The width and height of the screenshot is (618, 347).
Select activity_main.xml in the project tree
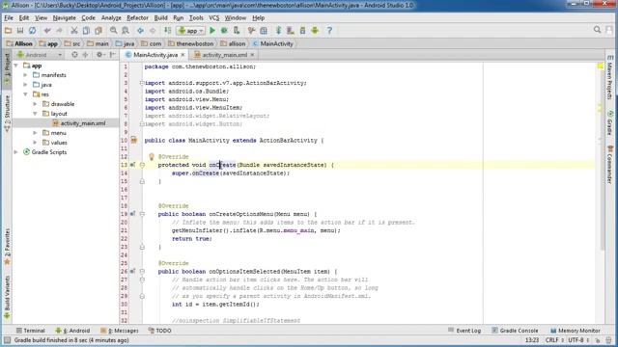(83, 123)
